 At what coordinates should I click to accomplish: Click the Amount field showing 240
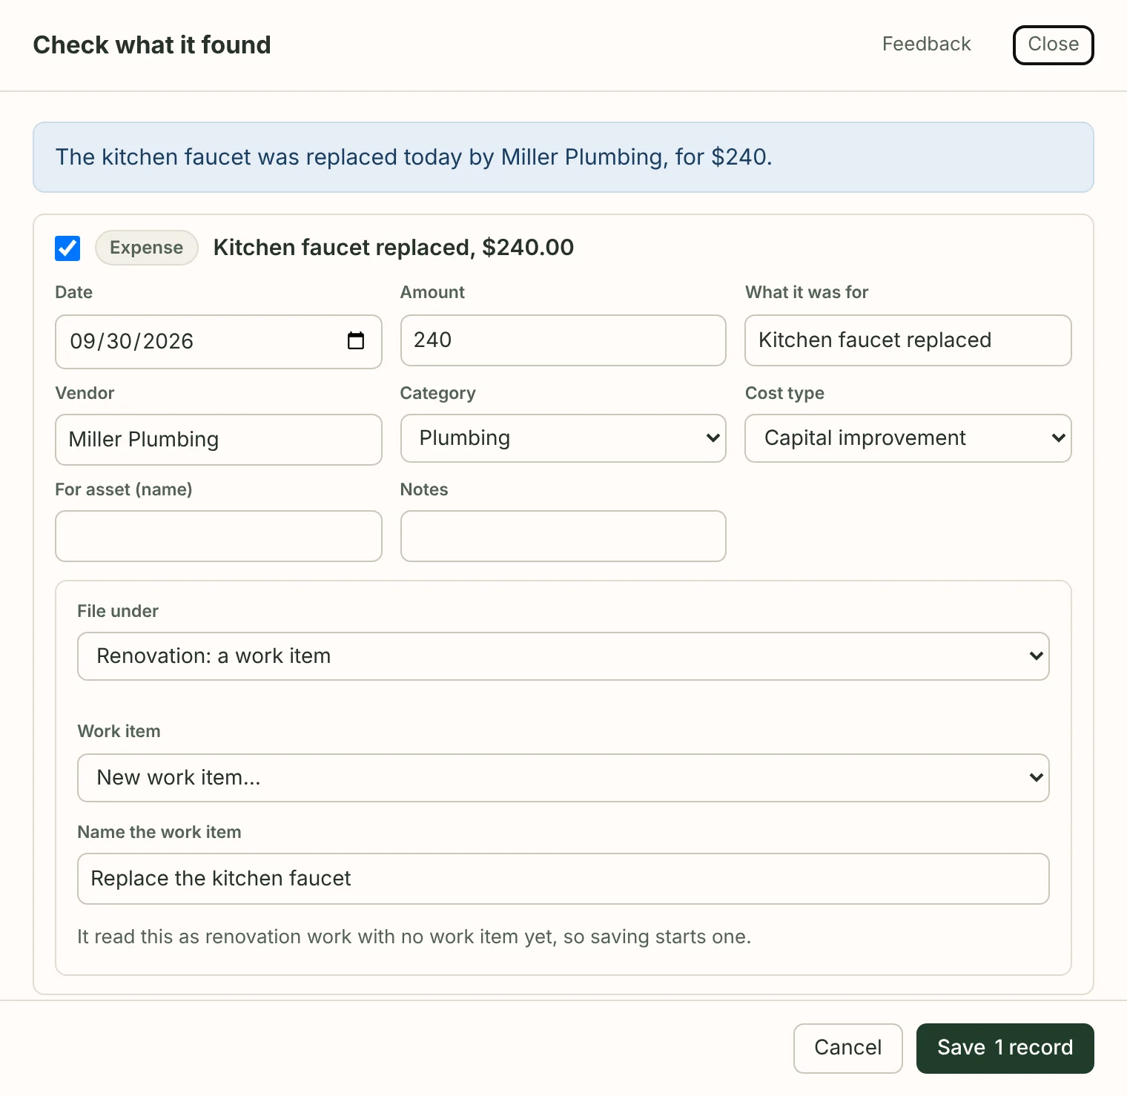coord(563,340)
